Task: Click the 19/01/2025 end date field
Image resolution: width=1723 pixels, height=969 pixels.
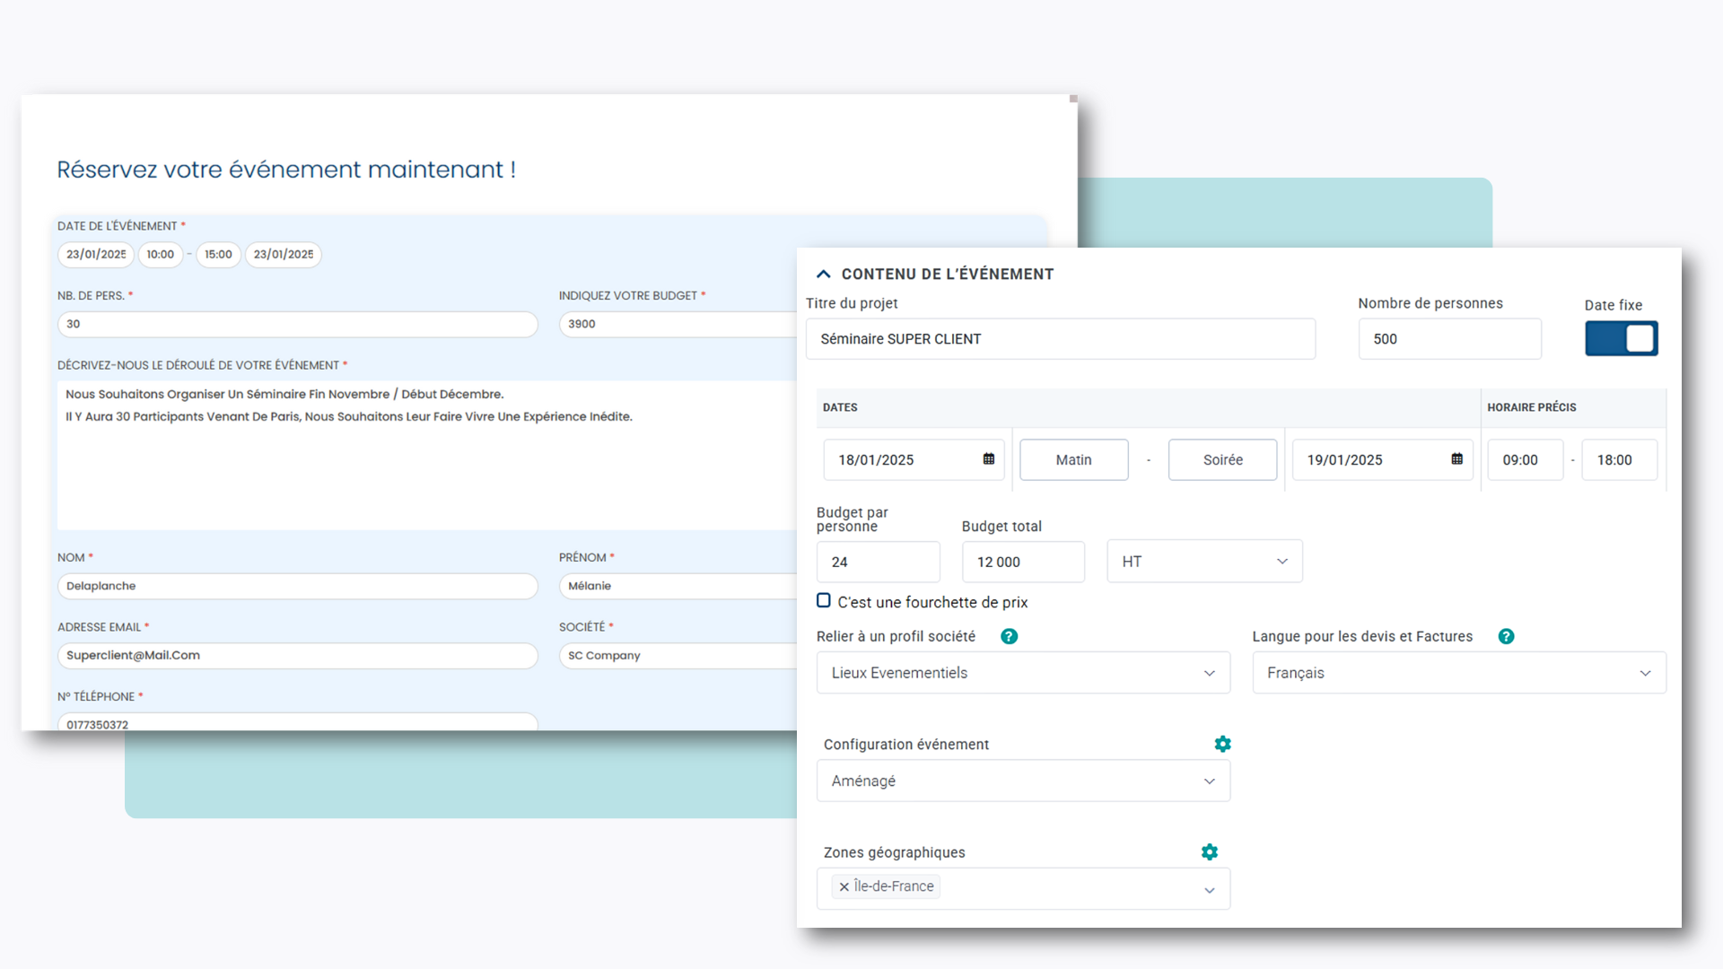Action: (x=1382, y=459)
